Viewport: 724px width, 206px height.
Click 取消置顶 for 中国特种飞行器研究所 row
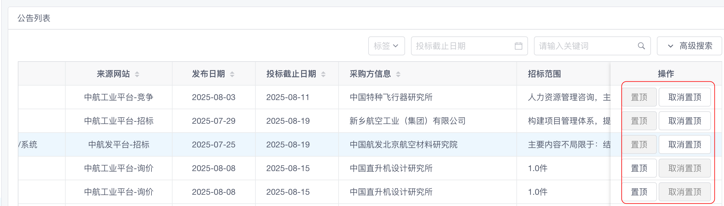pyautogui.click(x=685, y=97)
